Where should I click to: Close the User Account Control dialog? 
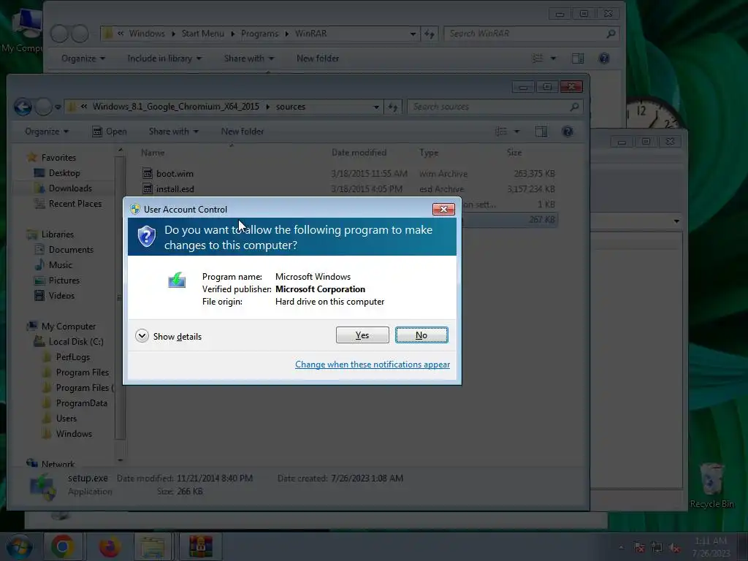click(443, 209)
